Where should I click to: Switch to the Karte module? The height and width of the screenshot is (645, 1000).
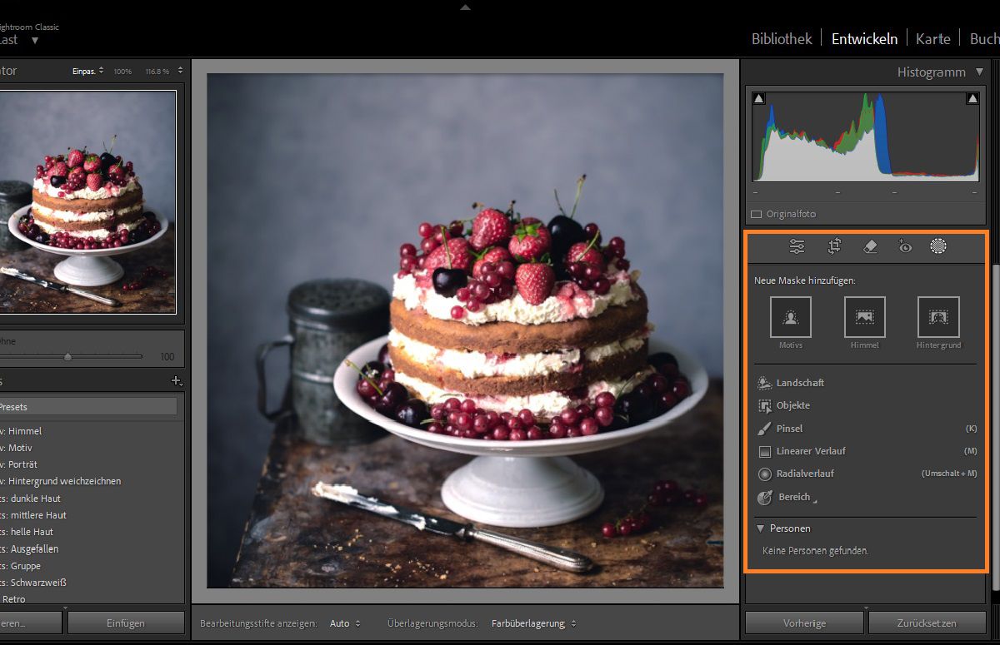tap(933, 39)
